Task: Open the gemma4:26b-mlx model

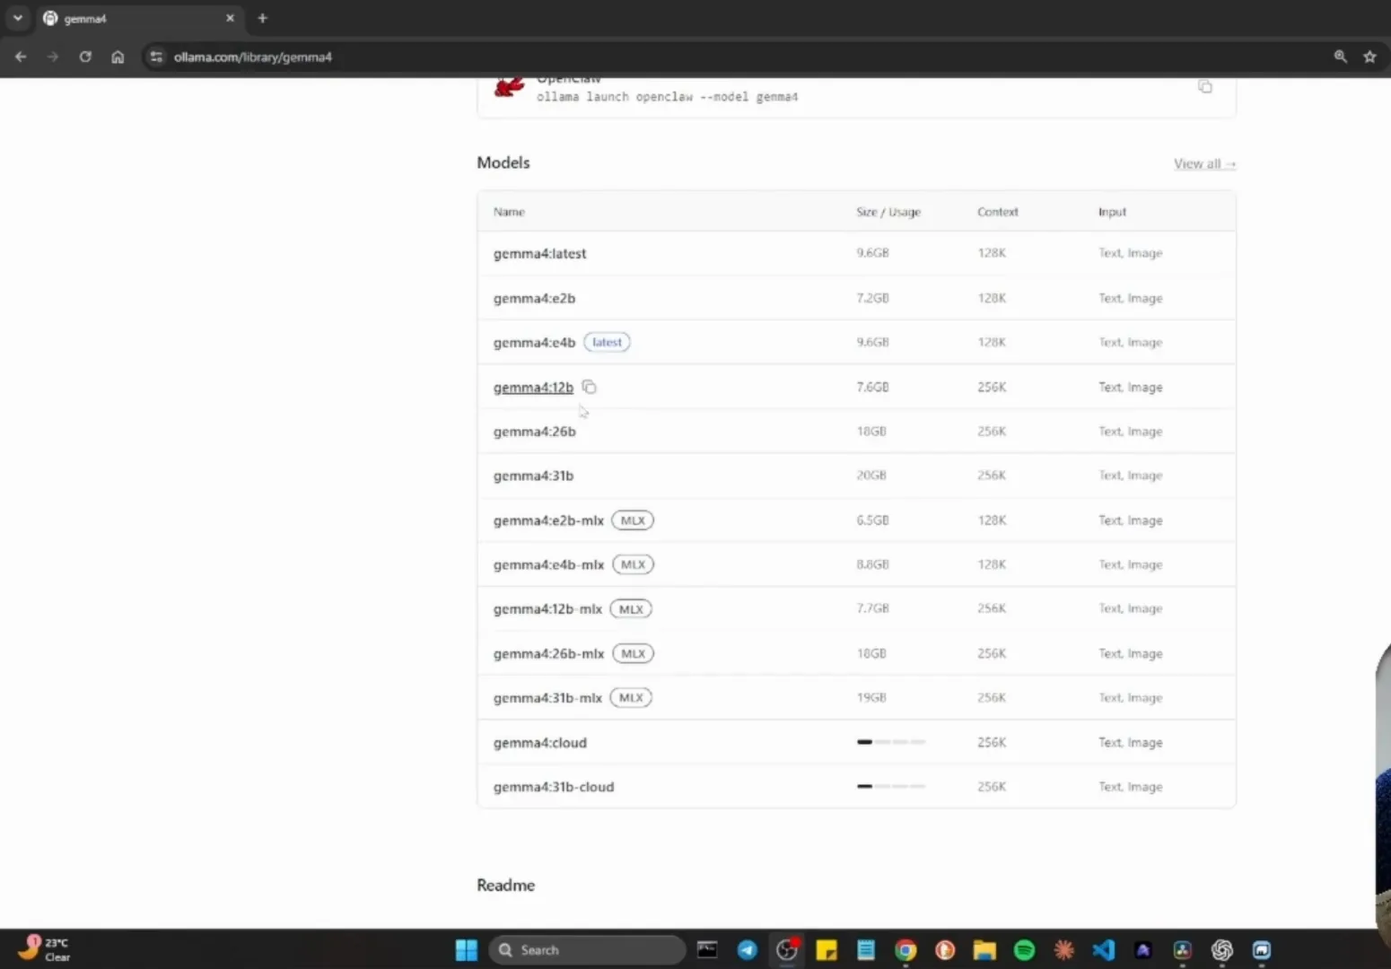Action: pyautogui.click(x=548, y=654)
